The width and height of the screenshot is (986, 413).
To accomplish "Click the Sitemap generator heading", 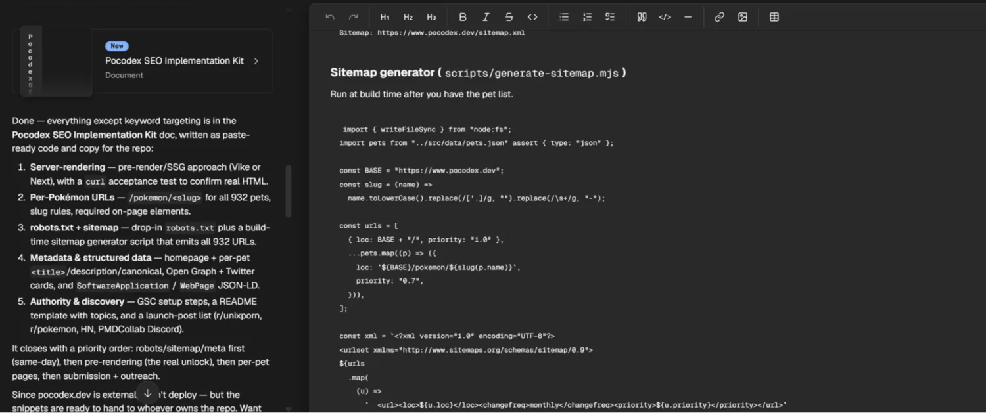I will pyautogui.click(x=478, y=73).
